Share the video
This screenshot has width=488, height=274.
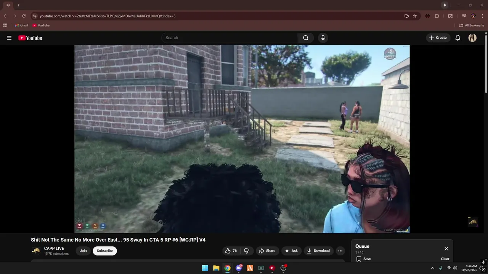point(267,251)
